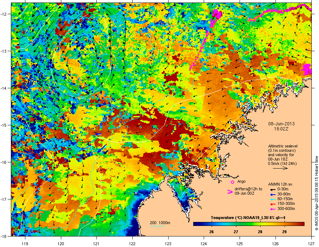This screenshot has height=247, width=319.
Task: Click the latitude axis label -18
Action: coord(4,236)
